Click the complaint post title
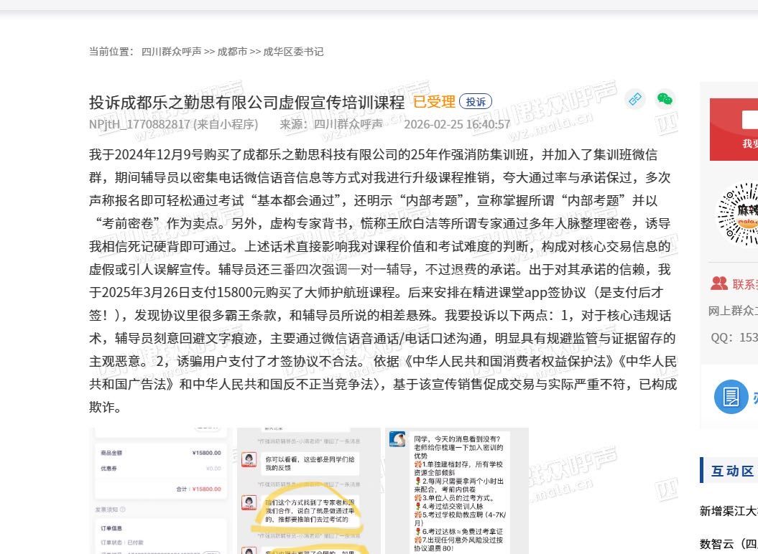 [x=246, y=102]
